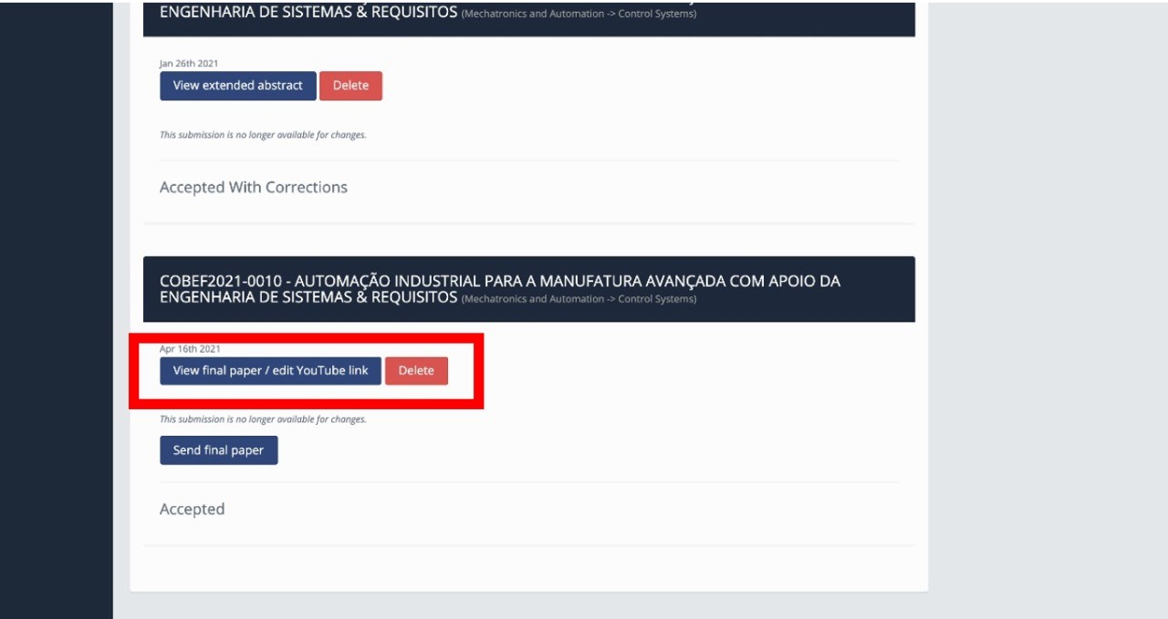Viewport: 1168px width, 619px height.
Task: Delete the Jan 26th extended abstract submission
Action: pyautogui.click(x=350, y=86)
